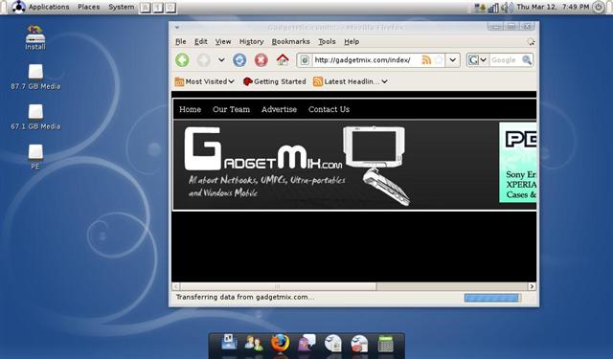Open the History menu
Screen dimensions: 613x359
pyautogui.click(x=251, y=41)
